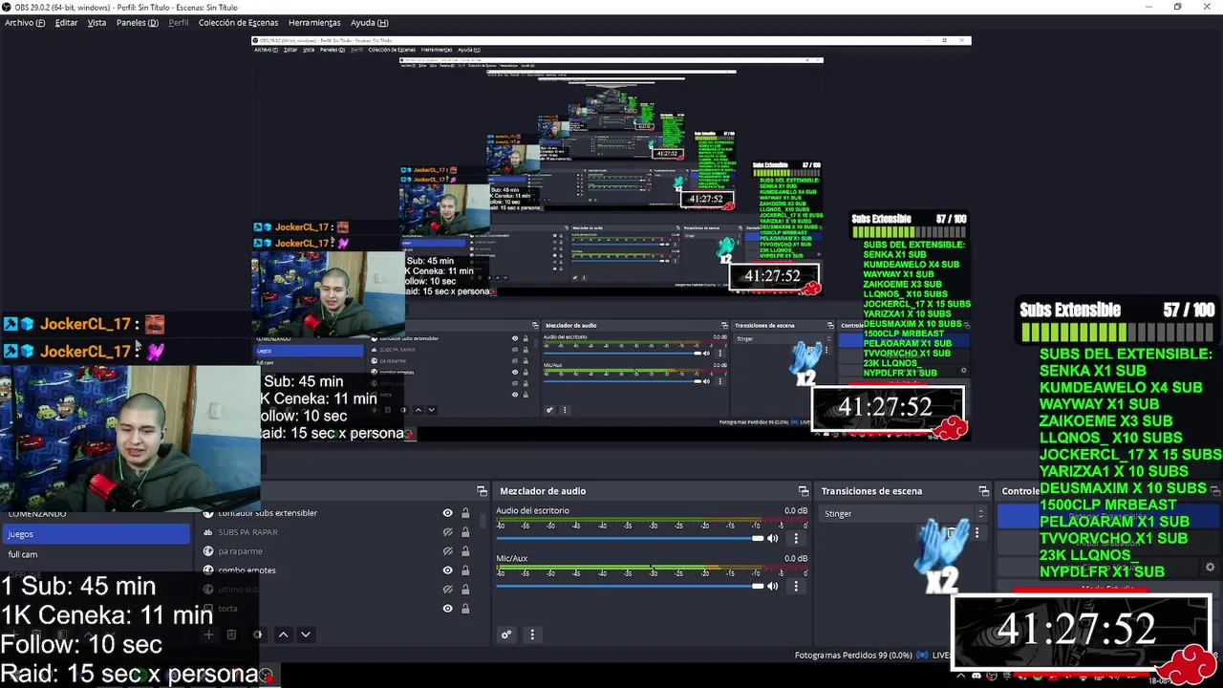The height and width of the screenshot is (688, 1223).
Task: Open source properties gear icon
Action: point(257,634)
